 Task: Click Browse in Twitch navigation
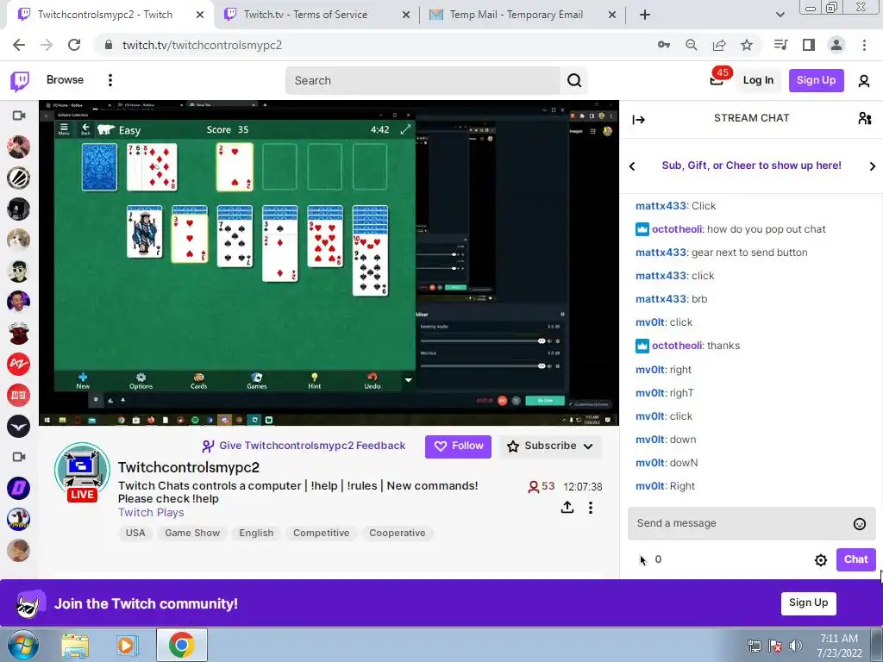pos(65,80)
